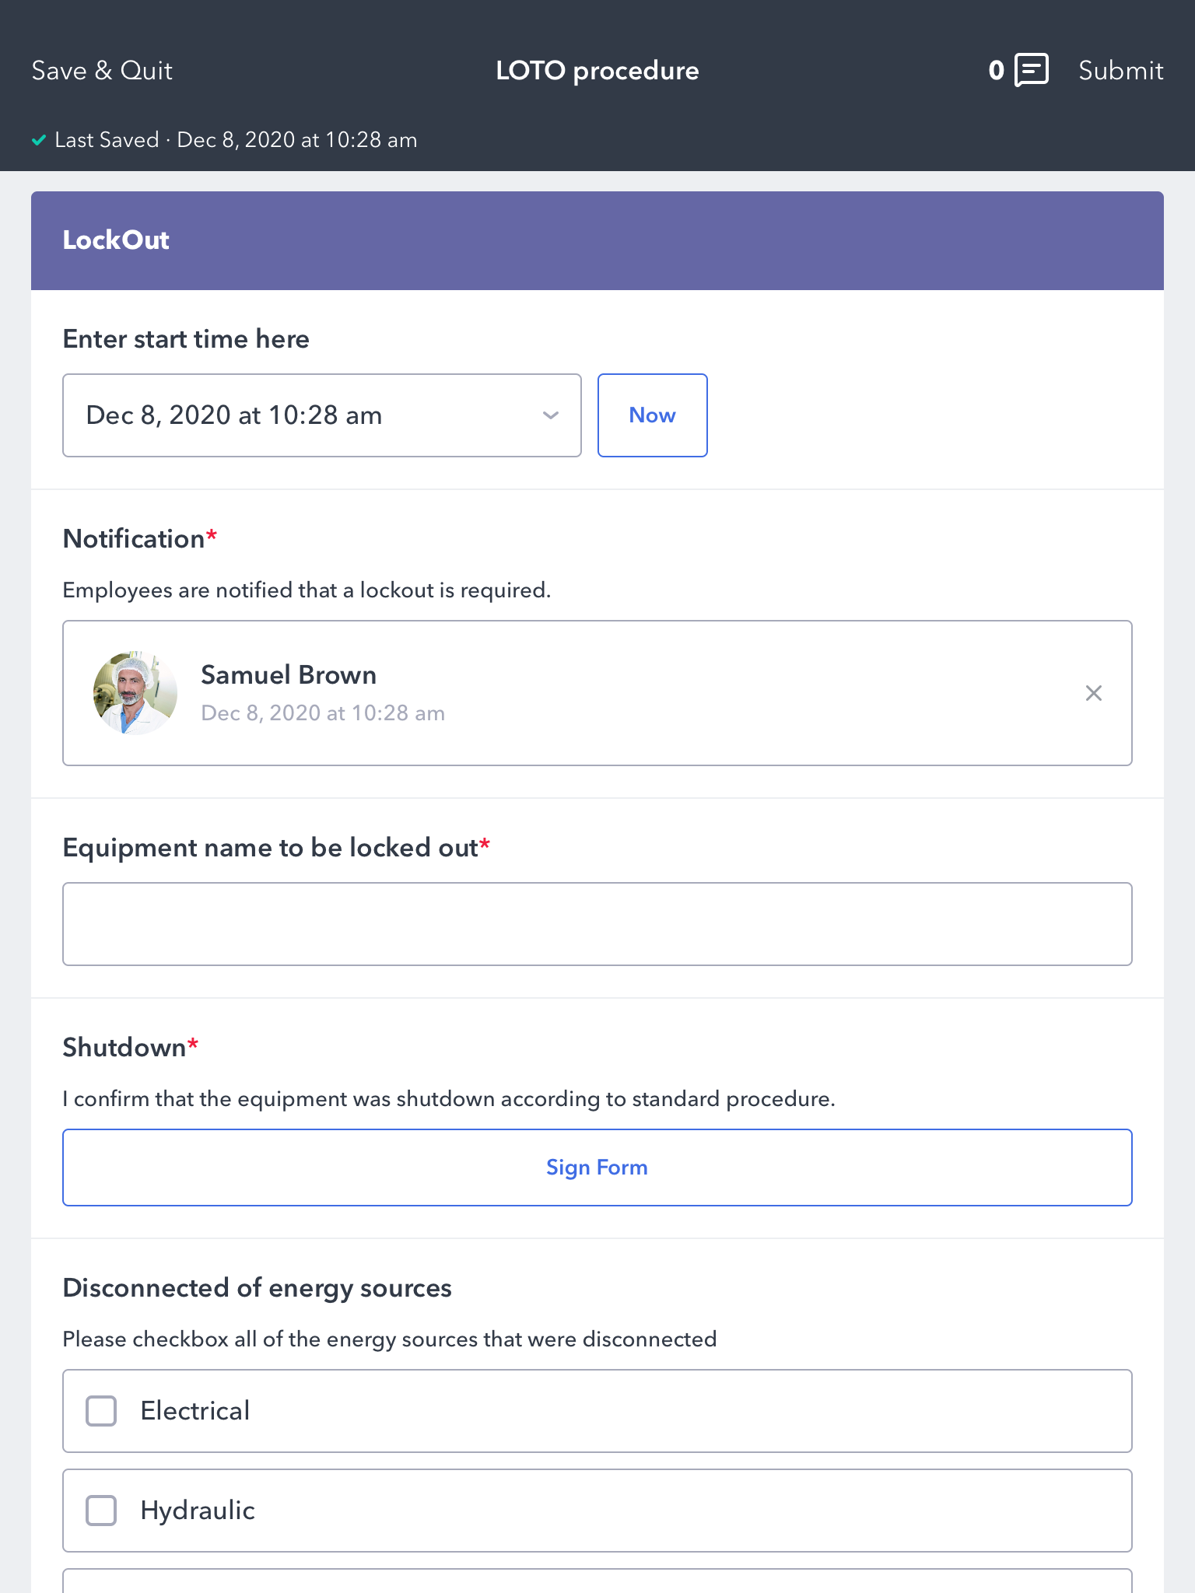Screen dimensions: 1195x1593
Task: Open the comments chat icon
Action: tap(1032, 71)
